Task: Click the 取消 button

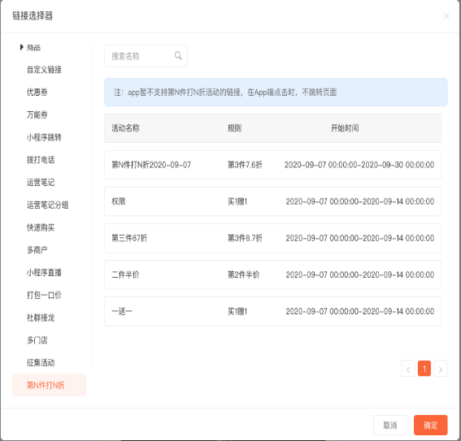Action: [389, 425]
